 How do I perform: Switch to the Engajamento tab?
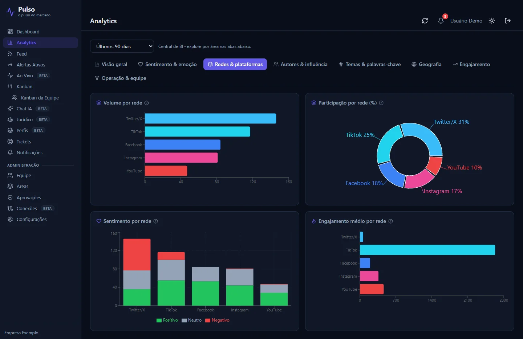471,64
